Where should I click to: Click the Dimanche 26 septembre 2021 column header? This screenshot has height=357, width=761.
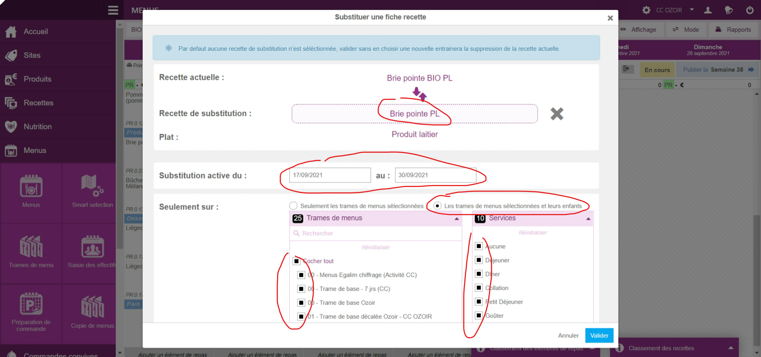[708, 50]
